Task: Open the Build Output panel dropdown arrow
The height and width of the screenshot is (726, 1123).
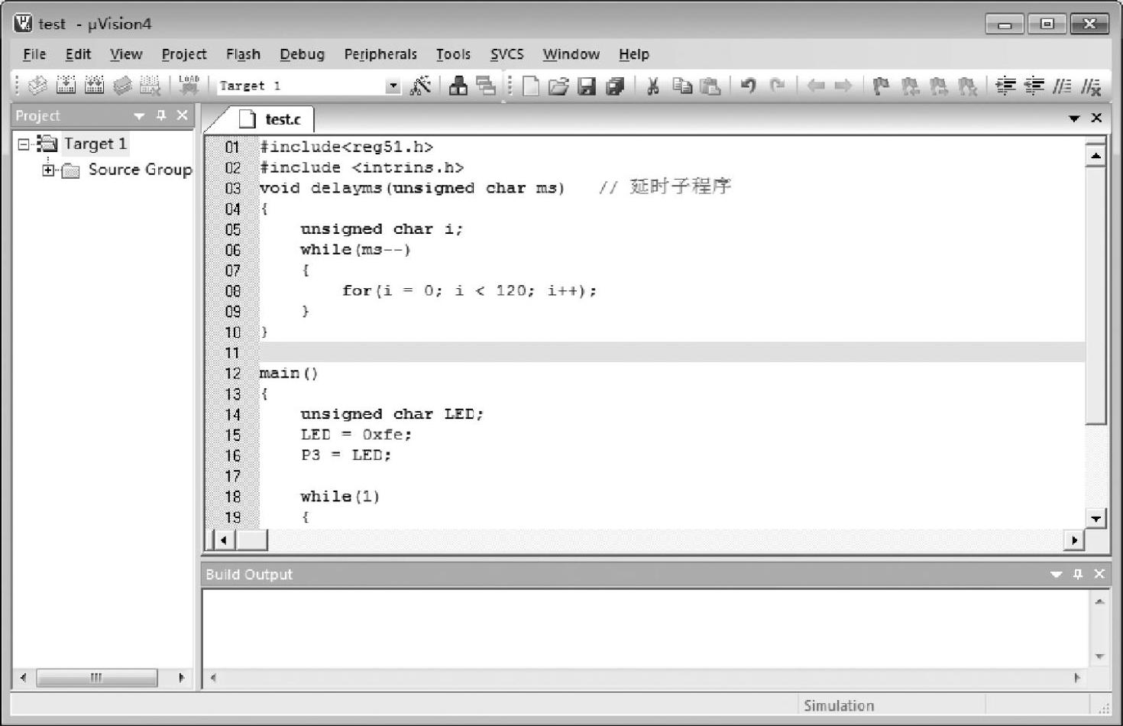Action: [1057, 575]
